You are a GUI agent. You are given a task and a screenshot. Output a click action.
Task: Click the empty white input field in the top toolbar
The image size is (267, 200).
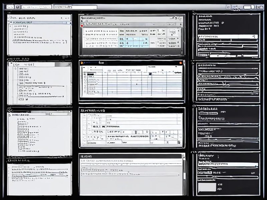tap(84, 7)
